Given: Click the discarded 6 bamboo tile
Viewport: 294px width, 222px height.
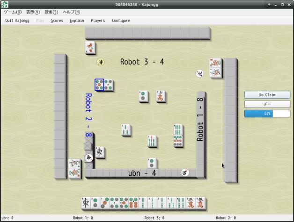Looking at the screenshot, I should [178, 130].
